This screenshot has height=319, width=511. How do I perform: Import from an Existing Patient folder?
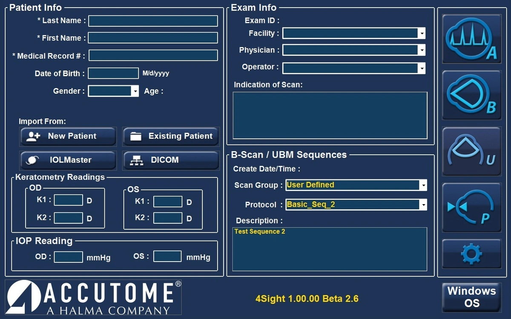171,137
